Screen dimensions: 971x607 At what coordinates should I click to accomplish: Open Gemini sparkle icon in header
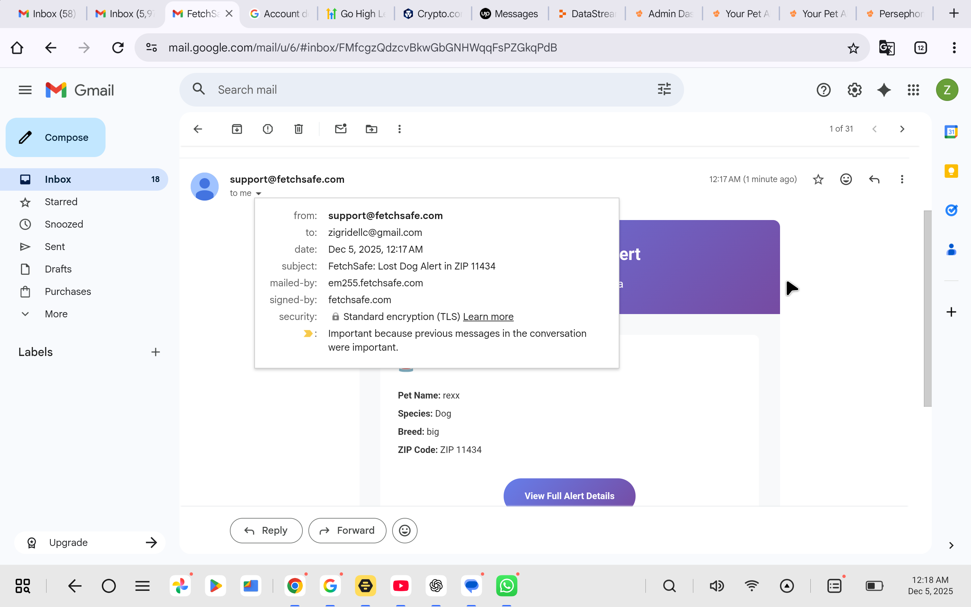(884, 90)
